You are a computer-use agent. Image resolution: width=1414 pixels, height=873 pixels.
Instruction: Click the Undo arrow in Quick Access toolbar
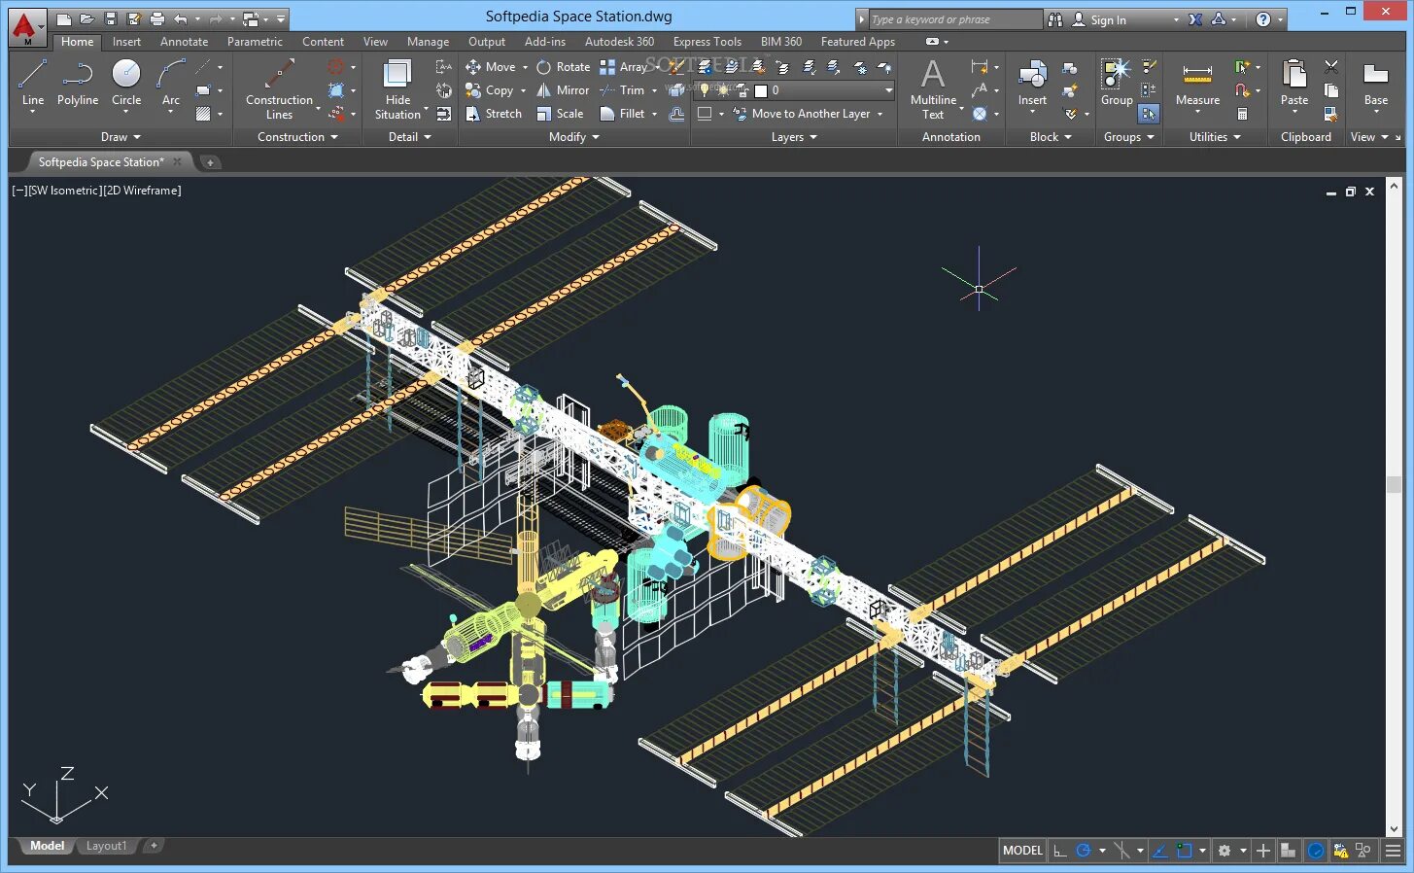(x=181, y=19)
